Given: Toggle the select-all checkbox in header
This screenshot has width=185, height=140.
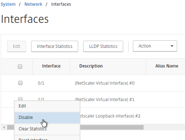Looking at the screenshot, I should click(x=20, y=66).
